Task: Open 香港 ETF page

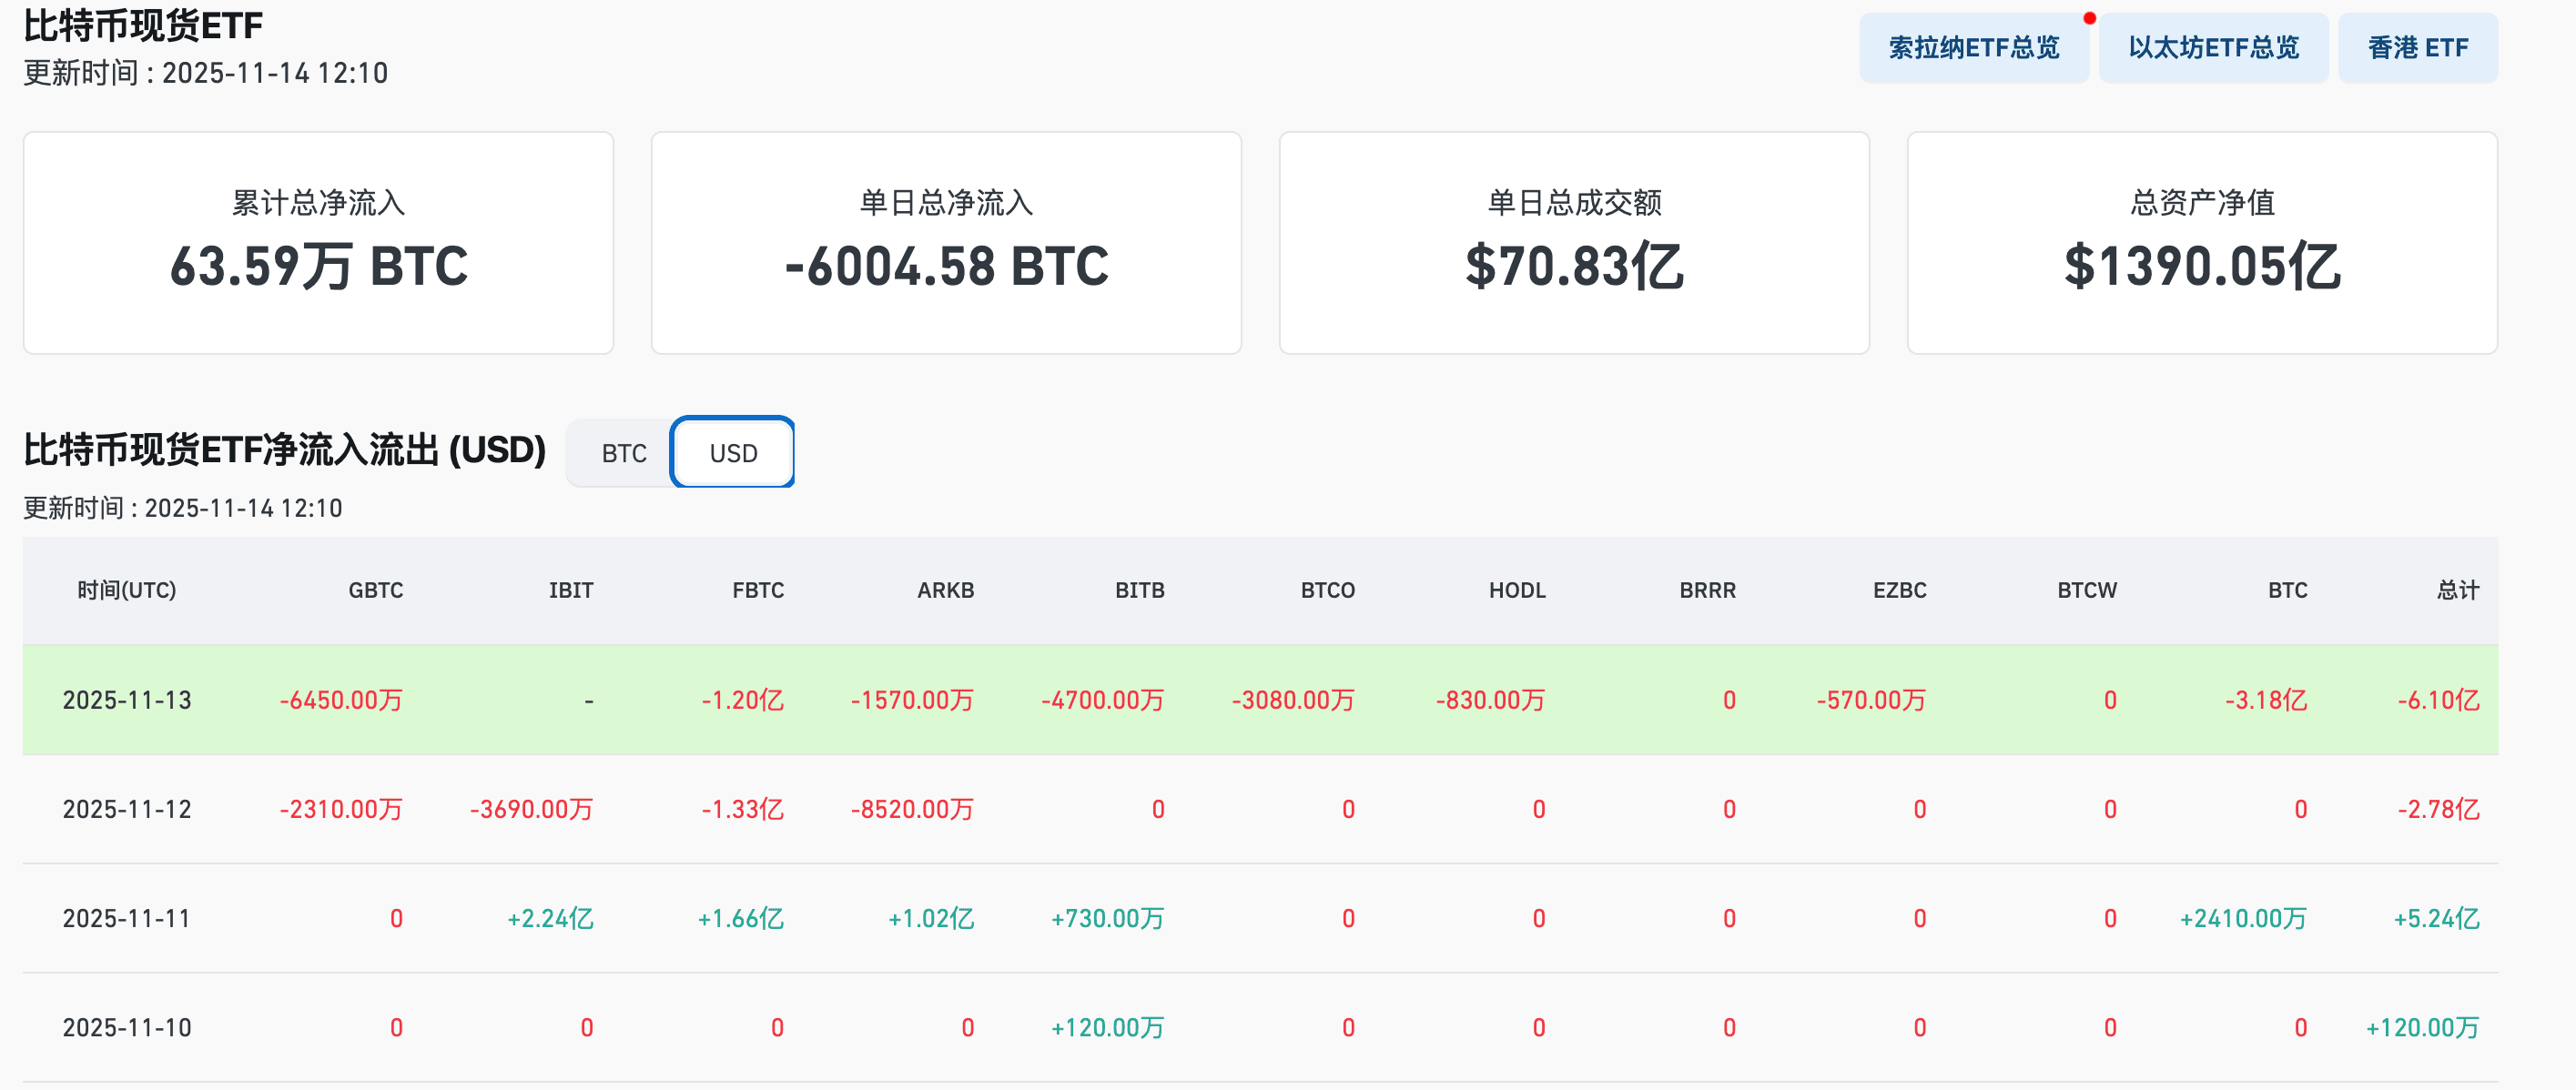Action: (2417, 47)
